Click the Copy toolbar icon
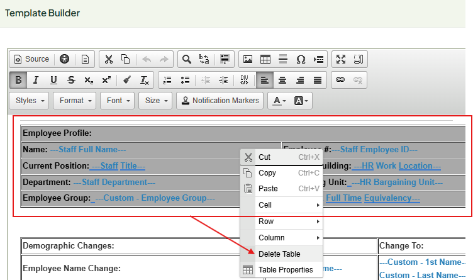 [x=126, y=59]
